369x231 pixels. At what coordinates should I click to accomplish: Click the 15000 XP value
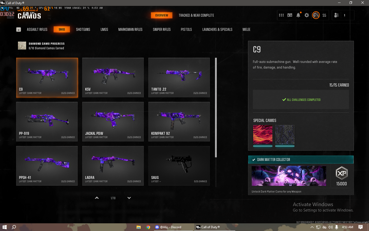tap(342, 184)
